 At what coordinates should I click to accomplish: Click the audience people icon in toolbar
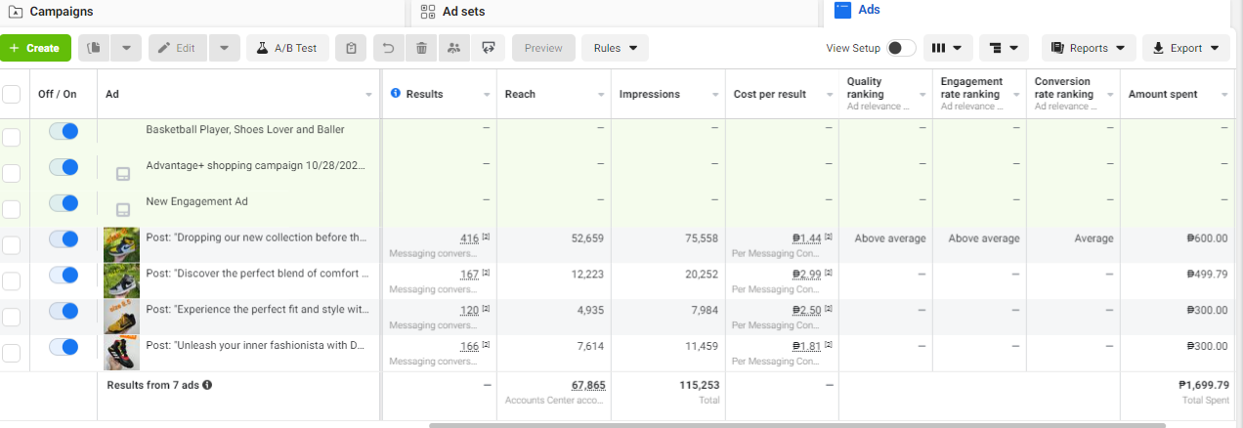(453, 48)
